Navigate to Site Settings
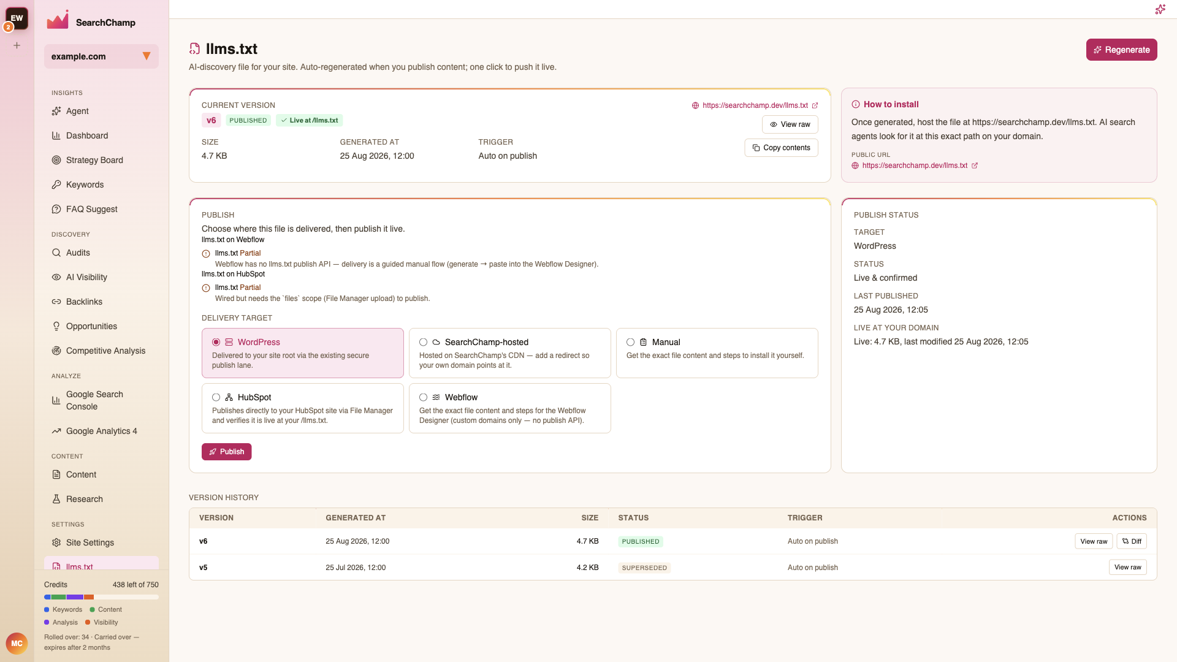 (x=101, y=542)
